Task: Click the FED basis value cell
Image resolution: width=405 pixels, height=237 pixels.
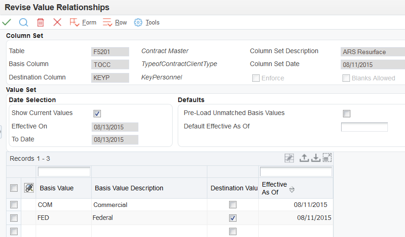Action: pos(63,218)
